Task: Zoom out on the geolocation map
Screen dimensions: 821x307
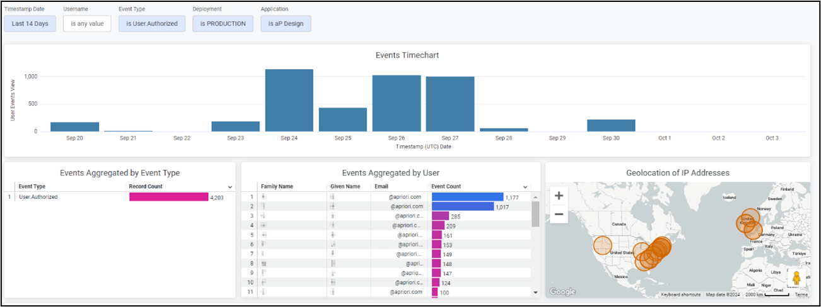Action: pos(559,215)
